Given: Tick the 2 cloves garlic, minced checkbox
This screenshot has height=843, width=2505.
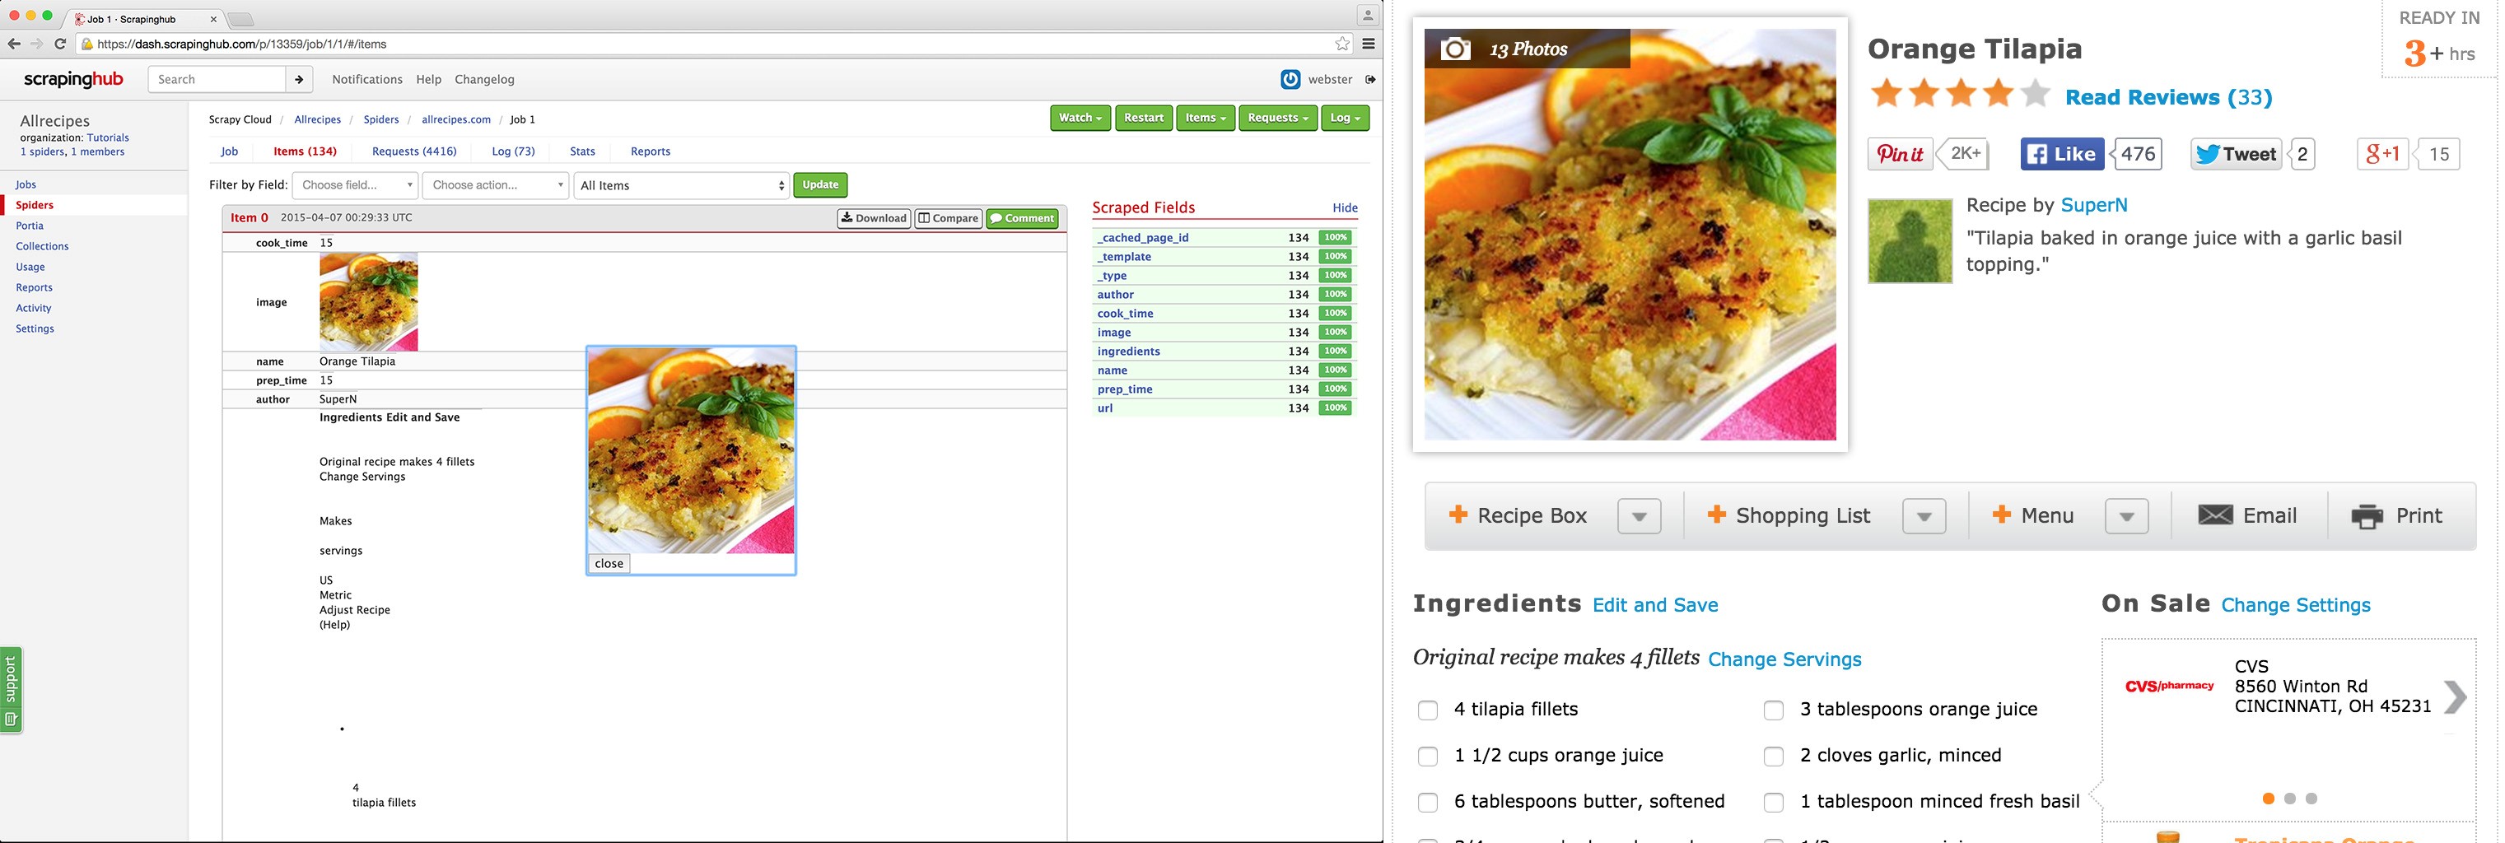Looking at the screenshot, I should point(1774,756).
